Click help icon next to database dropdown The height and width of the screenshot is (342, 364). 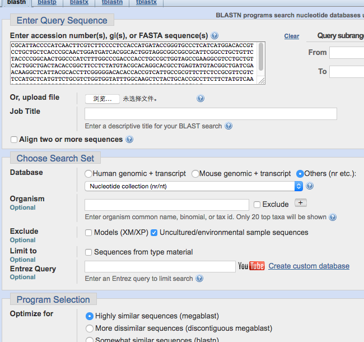tap(310, 186)
